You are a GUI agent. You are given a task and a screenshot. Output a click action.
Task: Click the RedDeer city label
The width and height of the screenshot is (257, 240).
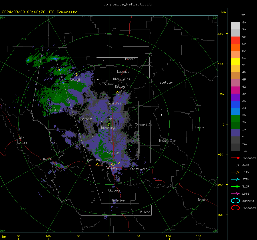click(x=121, y=86)
